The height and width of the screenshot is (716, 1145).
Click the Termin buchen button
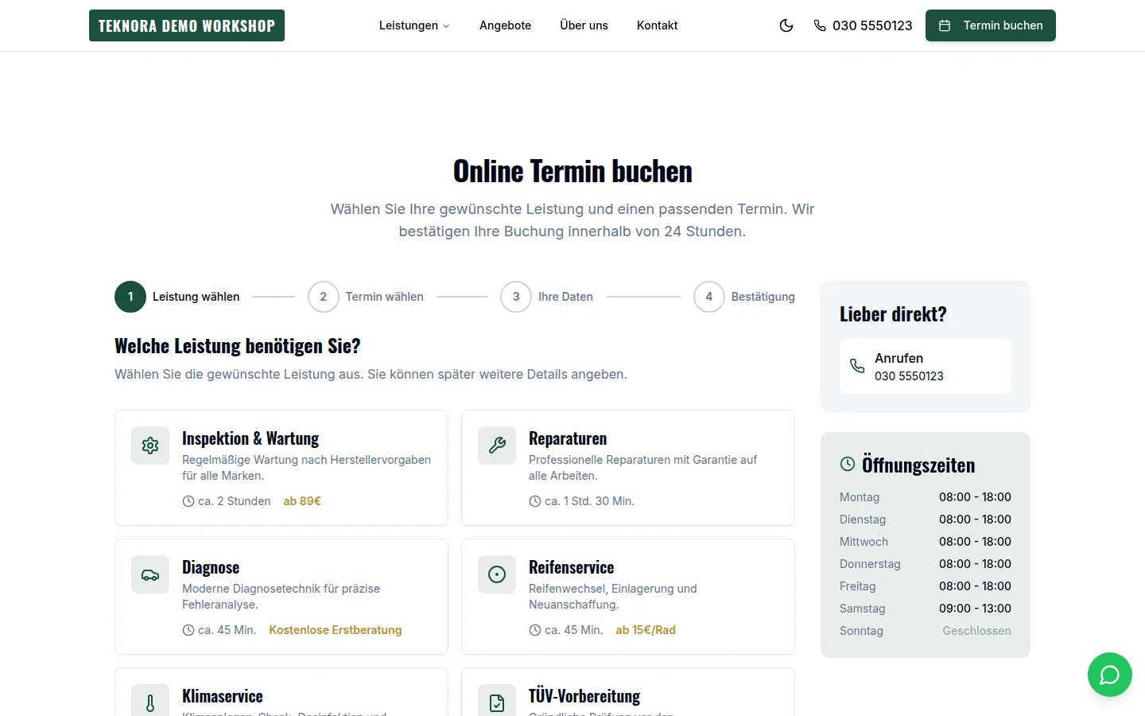coord(991,25)
